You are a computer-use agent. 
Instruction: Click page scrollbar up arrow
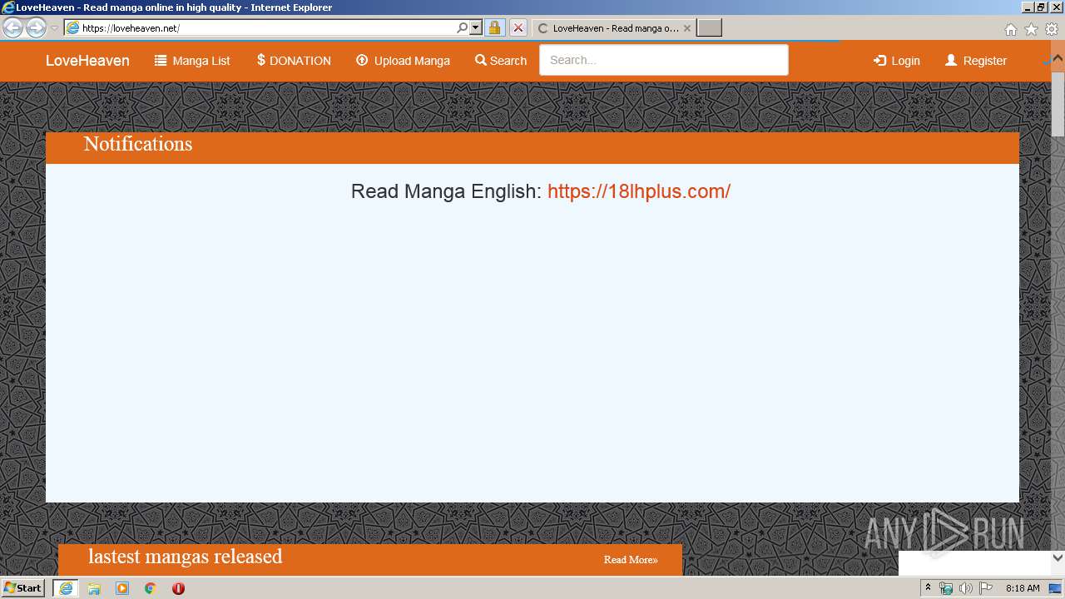click(x=1058, y=59)
